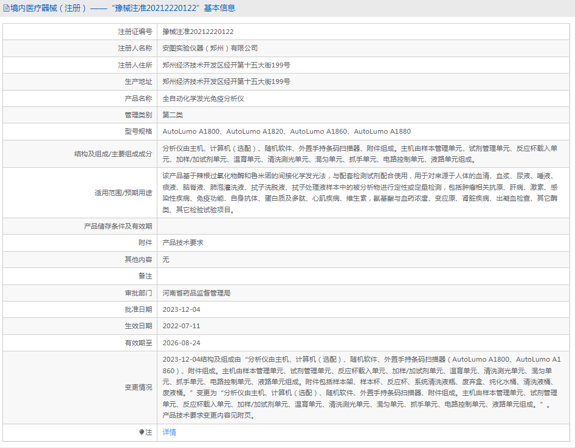Click the 备注 label
Screen dimensions: 575x448
pyautogui.click(x=145, y=276)
